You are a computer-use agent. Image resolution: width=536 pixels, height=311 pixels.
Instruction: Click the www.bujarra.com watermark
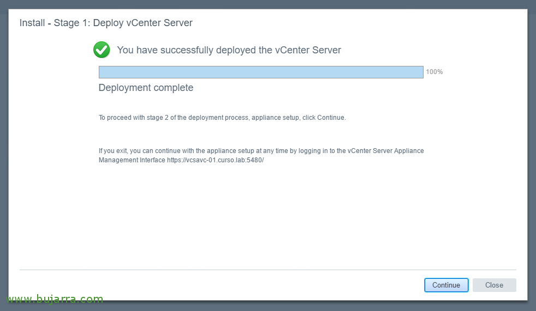coord(55,298)
